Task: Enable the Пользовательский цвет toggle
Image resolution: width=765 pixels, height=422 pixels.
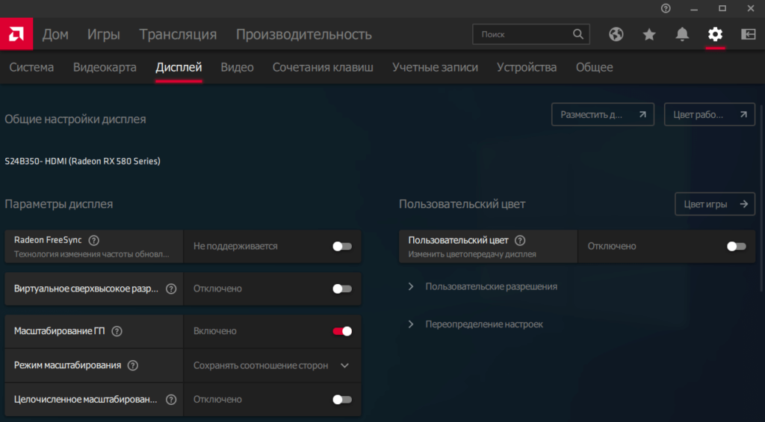Action: pos(736,246)
